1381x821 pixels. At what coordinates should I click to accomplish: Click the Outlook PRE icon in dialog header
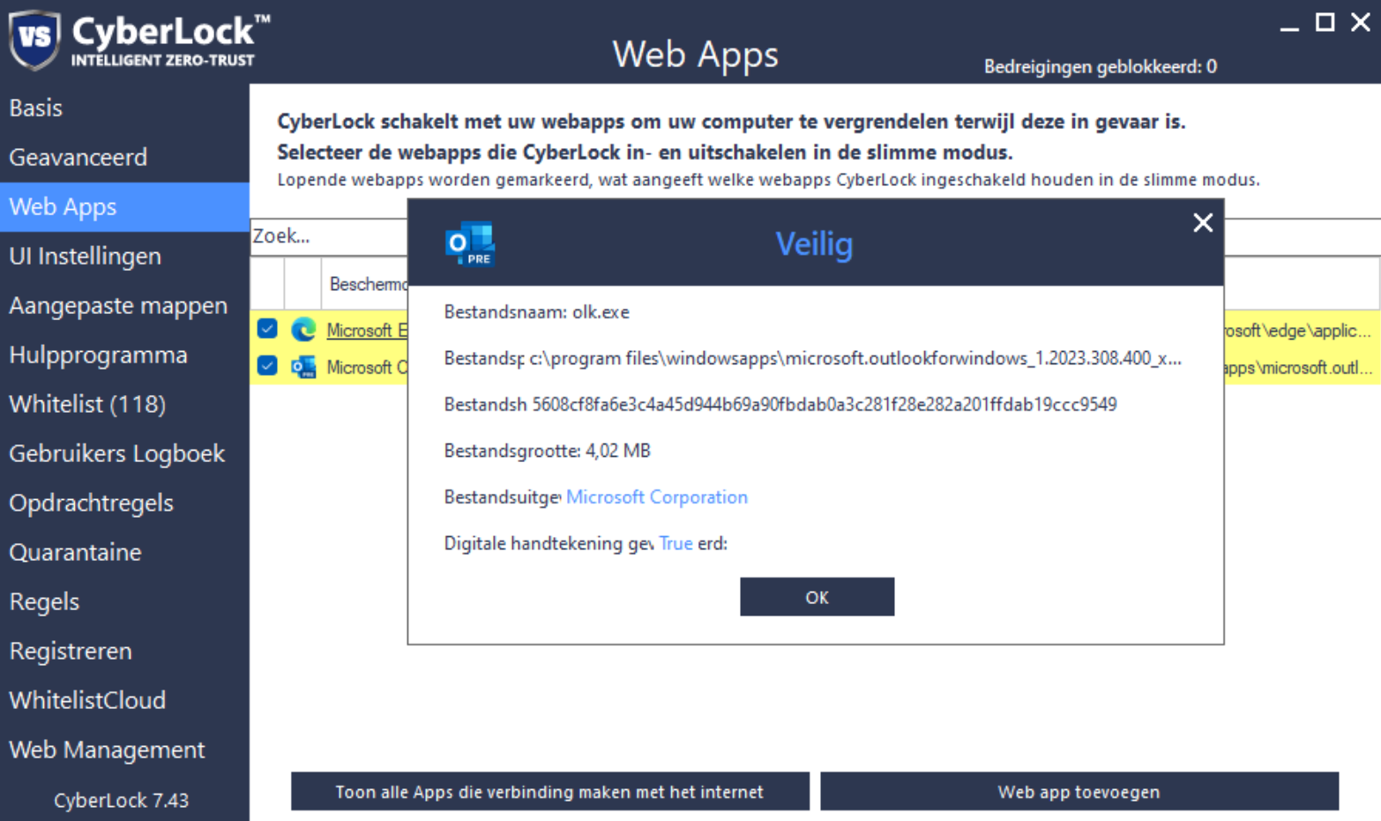470,244
